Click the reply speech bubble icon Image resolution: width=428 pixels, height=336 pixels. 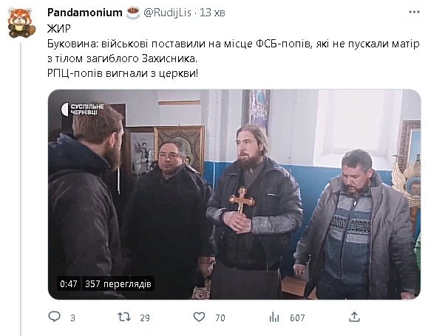click(x=54, y=317)
